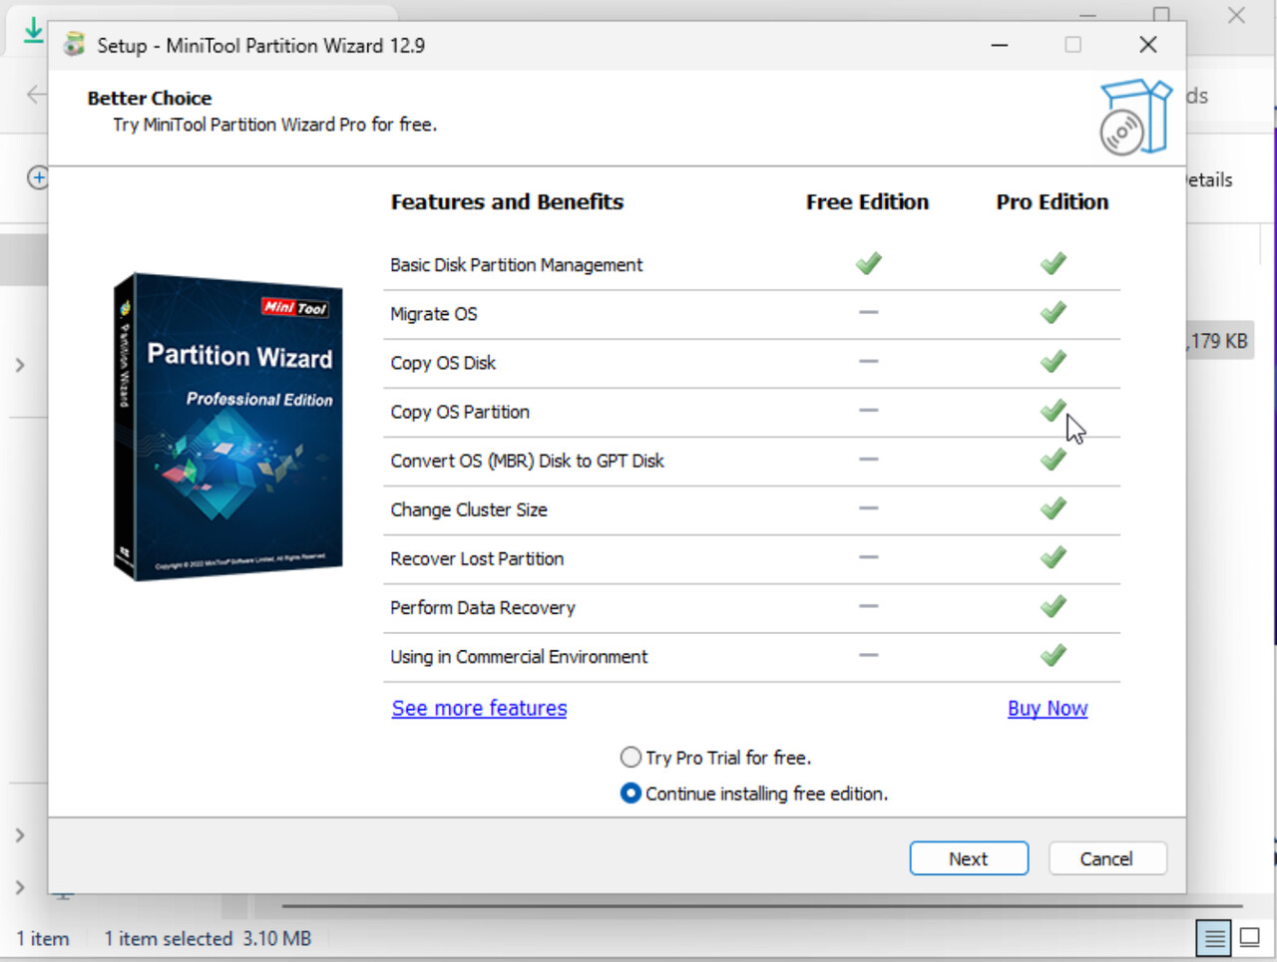
Task: Click the Next button
Action: tap(969, 858)
